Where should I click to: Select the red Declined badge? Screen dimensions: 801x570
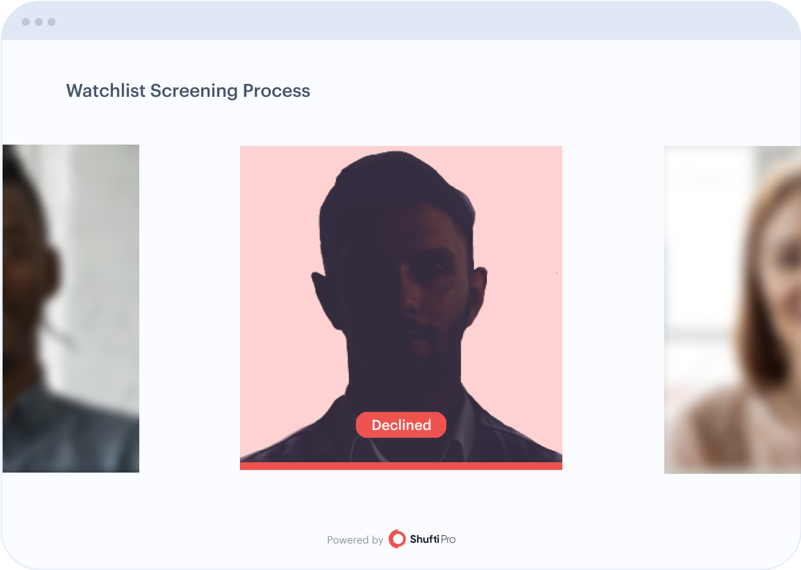pos(401,425)
